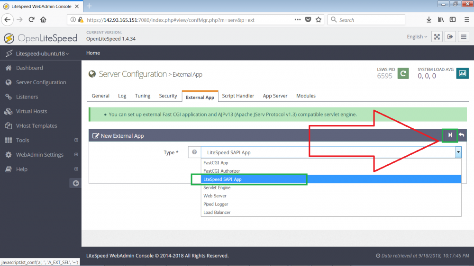Close the LiteSpeed WebAdmin Console browser tab
Image resolution: width=474 pixels, height=266 pixels.
[x=77, y=6]
